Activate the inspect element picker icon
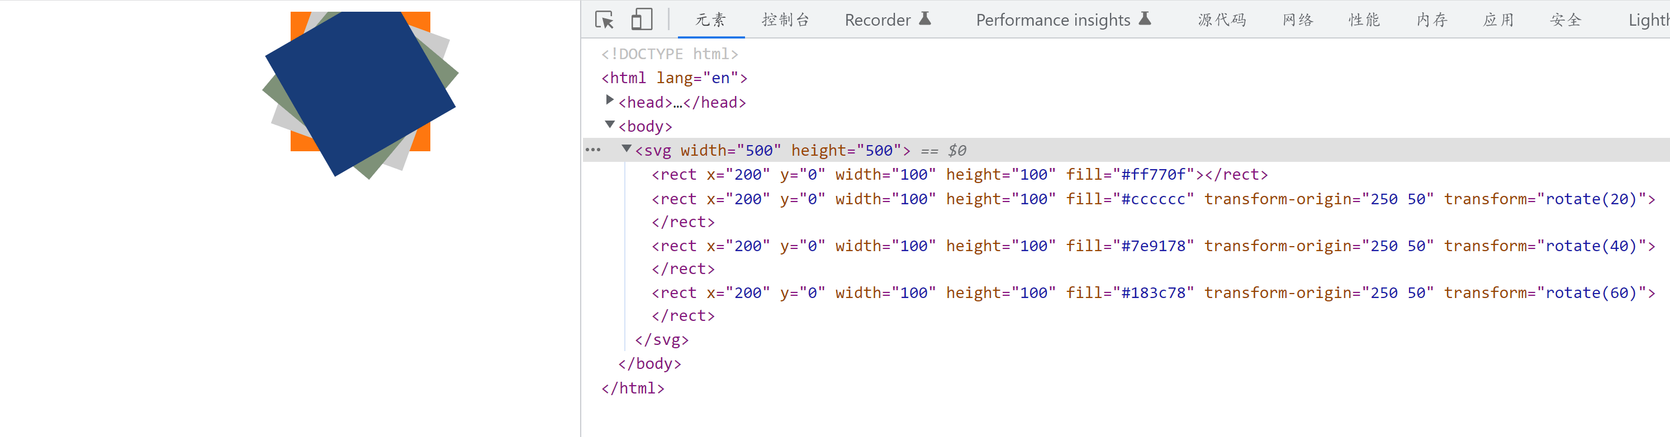The height and width of the screenshot is (437, 1670). [604, 20]
